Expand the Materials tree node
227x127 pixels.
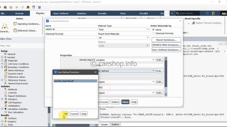pos(2,60)
